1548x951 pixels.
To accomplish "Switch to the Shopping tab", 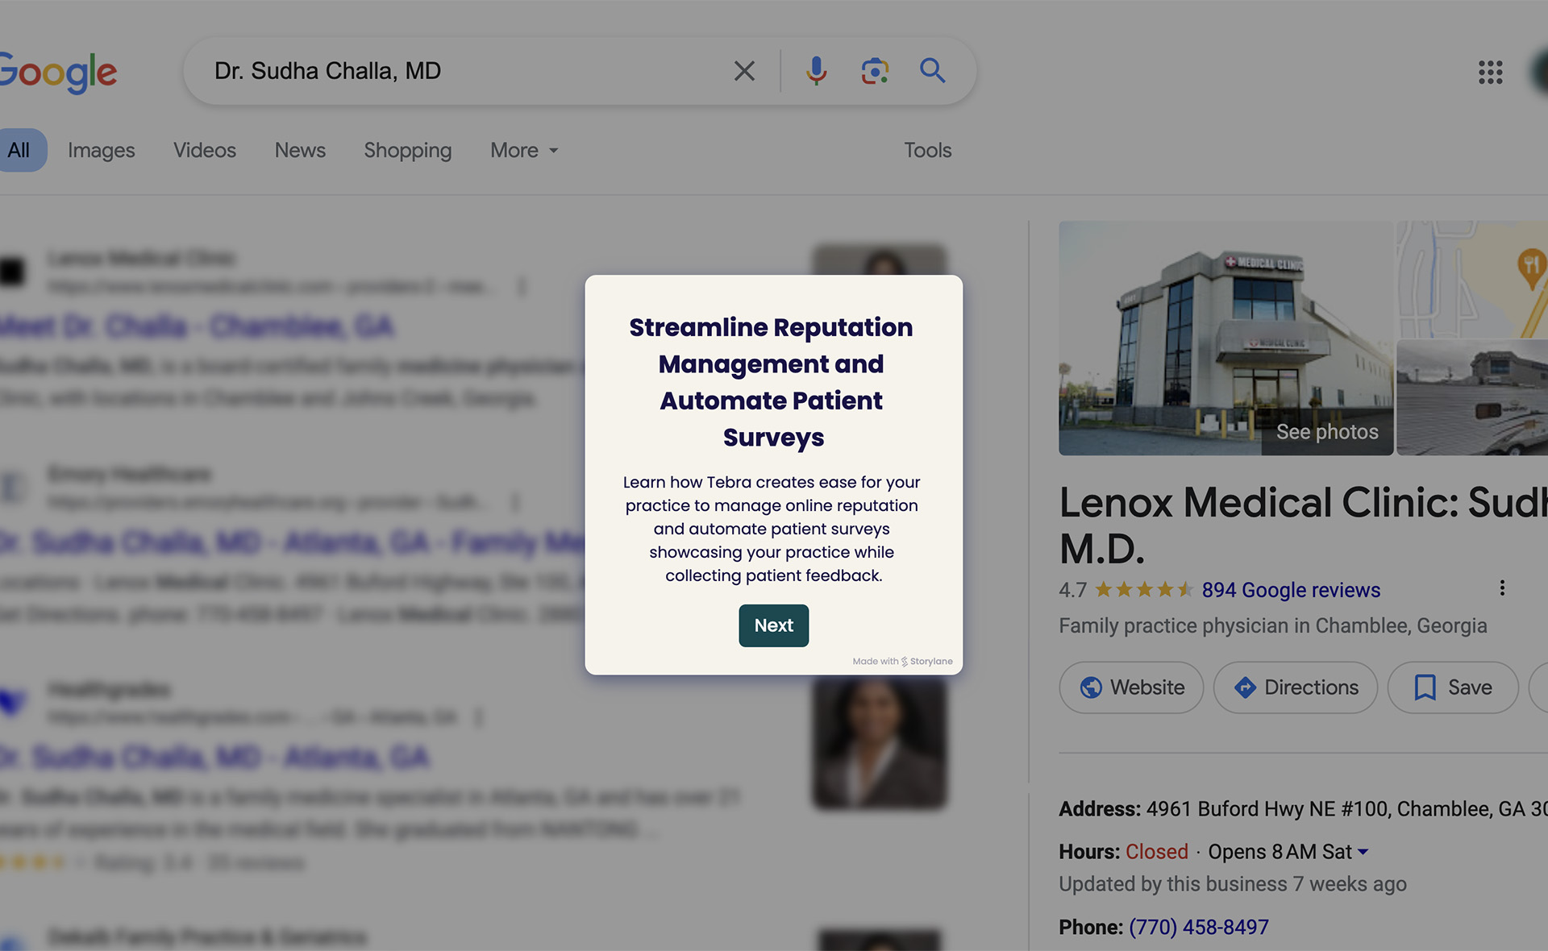I will [408, 150].
